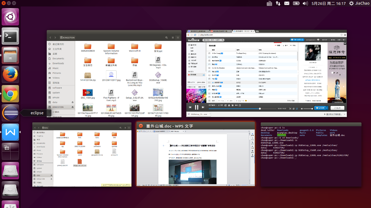
Task: Open Downloads in KINGSTON window sidebar
Action: pyautogui.click(x=58, y=63)
